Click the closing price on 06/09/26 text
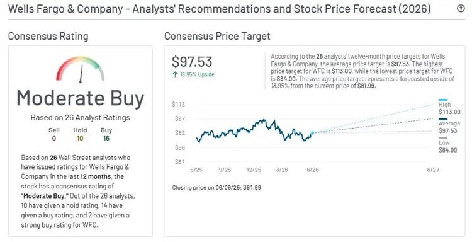 click(x=216, y=187)
